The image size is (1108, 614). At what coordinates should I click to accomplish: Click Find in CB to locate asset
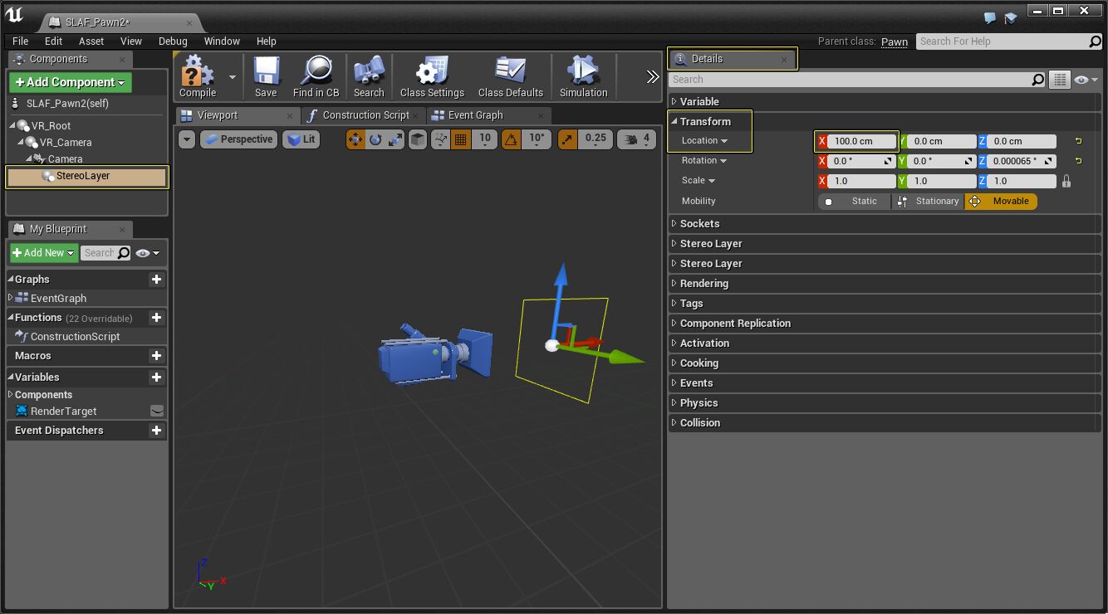pos(316,76)
